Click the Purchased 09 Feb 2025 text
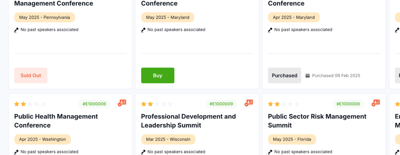The height and width of the screenshot is (155, 400). (x=336, y=76)
